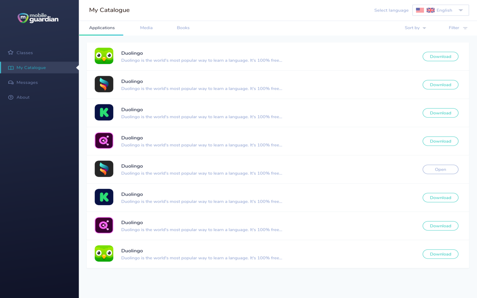
Task: Click the Duolingo title in the bottom row
Action: click(132, 251)
